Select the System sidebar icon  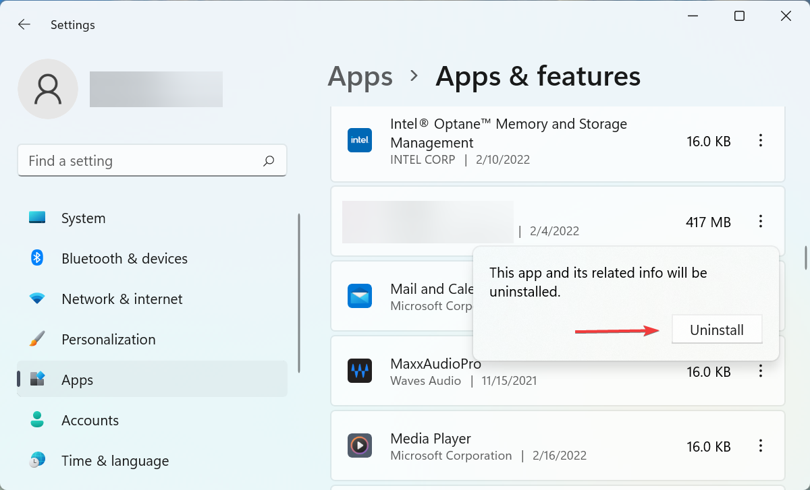[x=39, y=218]
